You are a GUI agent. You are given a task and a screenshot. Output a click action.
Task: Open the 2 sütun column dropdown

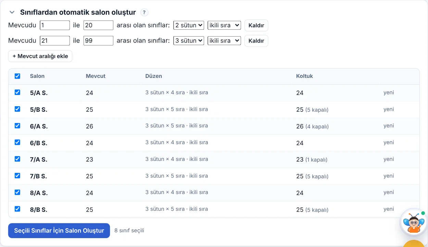(189, 25)
